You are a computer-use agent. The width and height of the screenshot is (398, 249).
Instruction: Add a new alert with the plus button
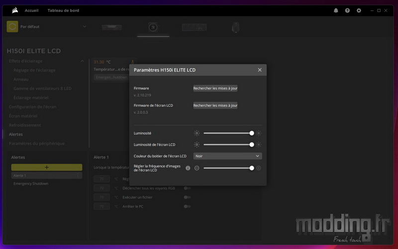pyautogui.click(x=47, y=167)
